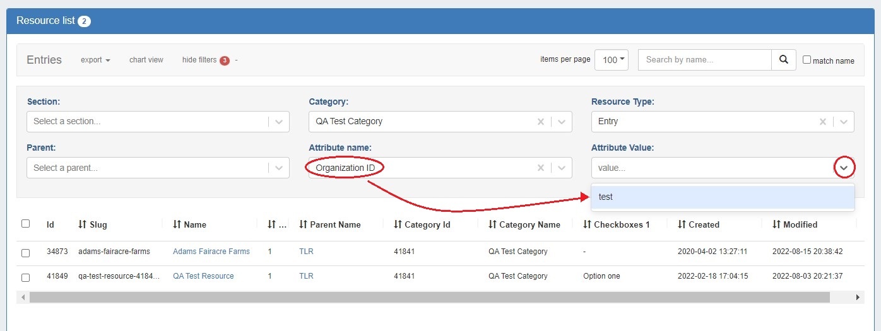Open the items per page dropdown

[x=612, y=60]
